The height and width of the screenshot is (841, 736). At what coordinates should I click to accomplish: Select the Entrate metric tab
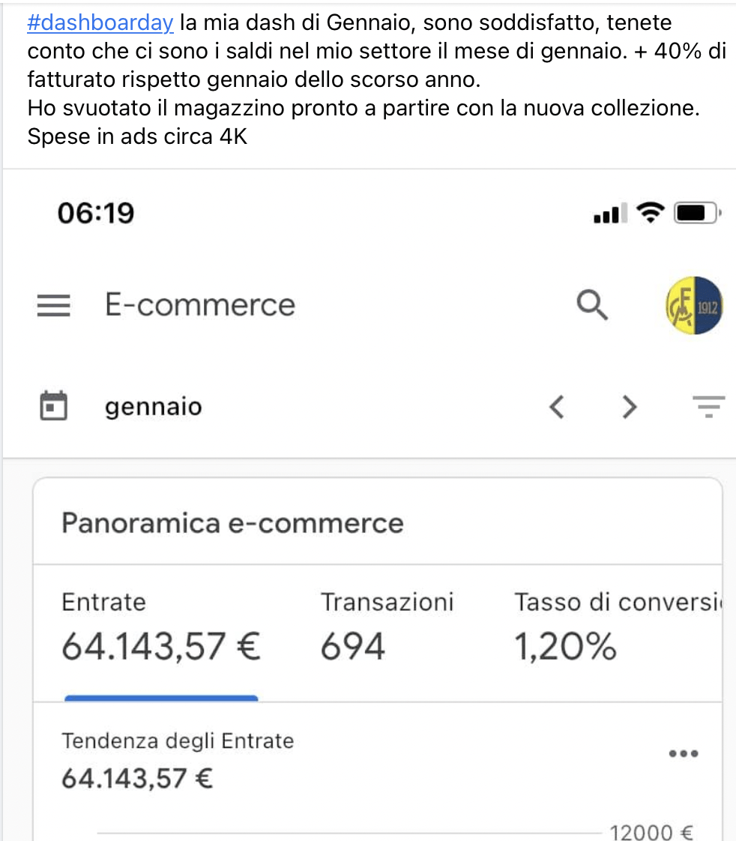(x=161, y=631)
